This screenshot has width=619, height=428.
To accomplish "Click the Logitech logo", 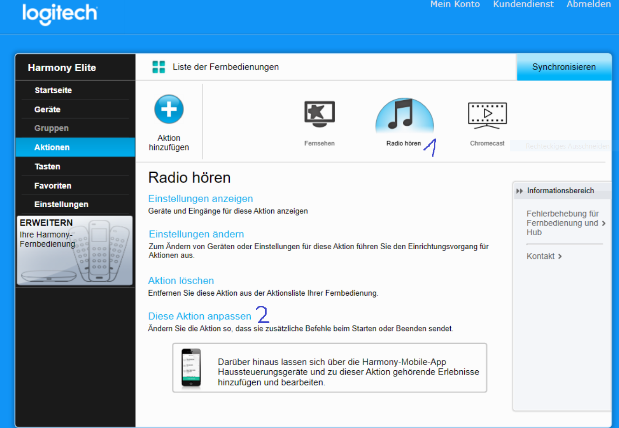I will [60, 14].
